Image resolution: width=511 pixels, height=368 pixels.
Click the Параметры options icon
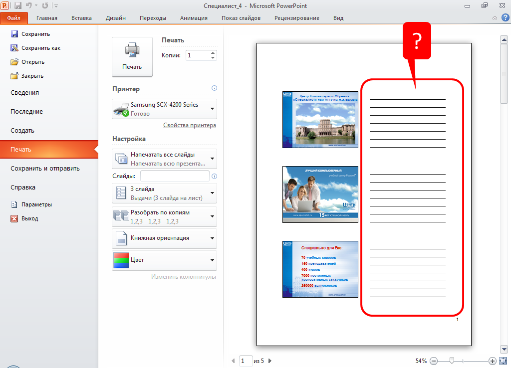pos(14,204)
